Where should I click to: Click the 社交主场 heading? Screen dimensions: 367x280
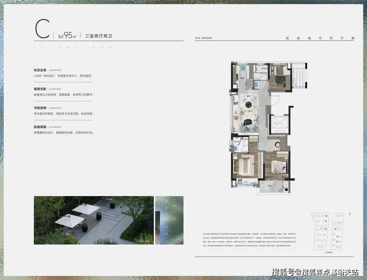(40, 70)
